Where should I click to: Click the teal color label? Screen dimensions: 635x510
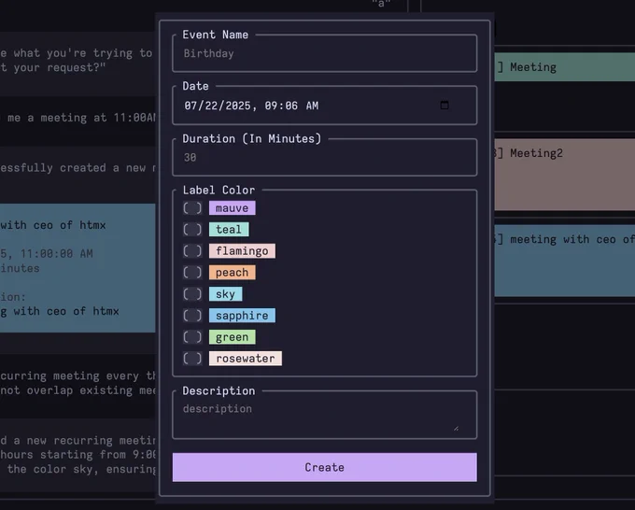click(229, 230)
